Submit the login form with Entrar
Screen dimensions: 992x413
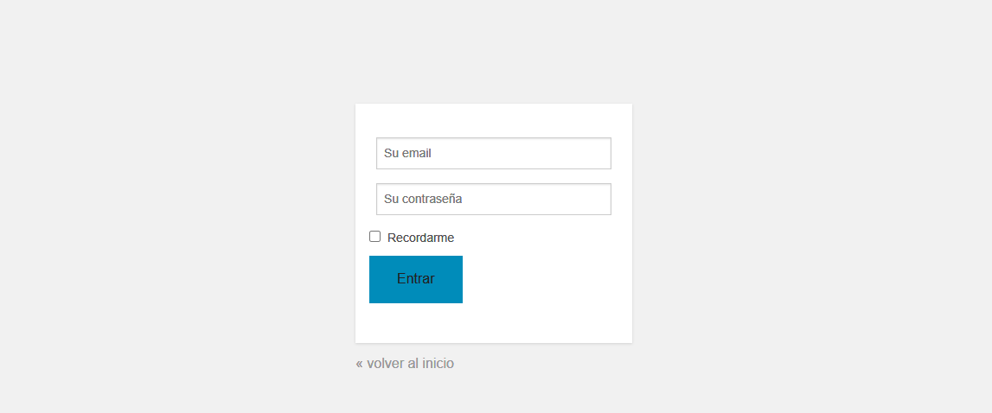[x=416, y=279]
